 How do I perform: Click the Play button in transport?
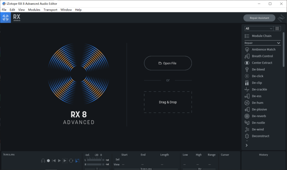coord(59,161)
